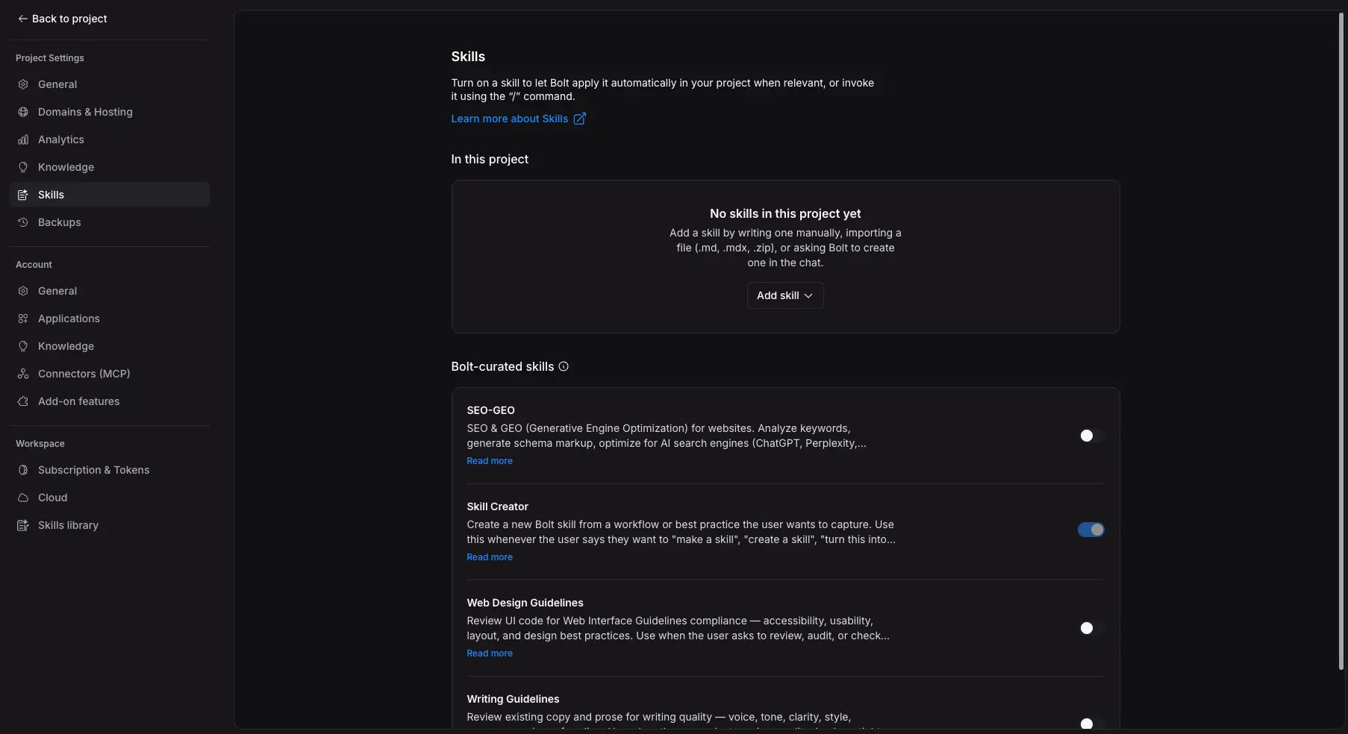The image size is (1348, 734).
Task: Click the Skills sidebar icon
Action: click(x=23, y=195)
